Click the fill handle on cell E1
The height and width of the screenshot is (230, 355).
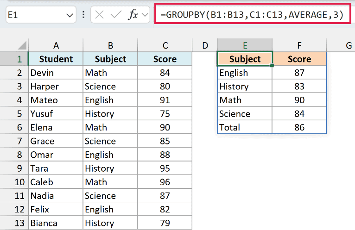(x=272, y=65)
